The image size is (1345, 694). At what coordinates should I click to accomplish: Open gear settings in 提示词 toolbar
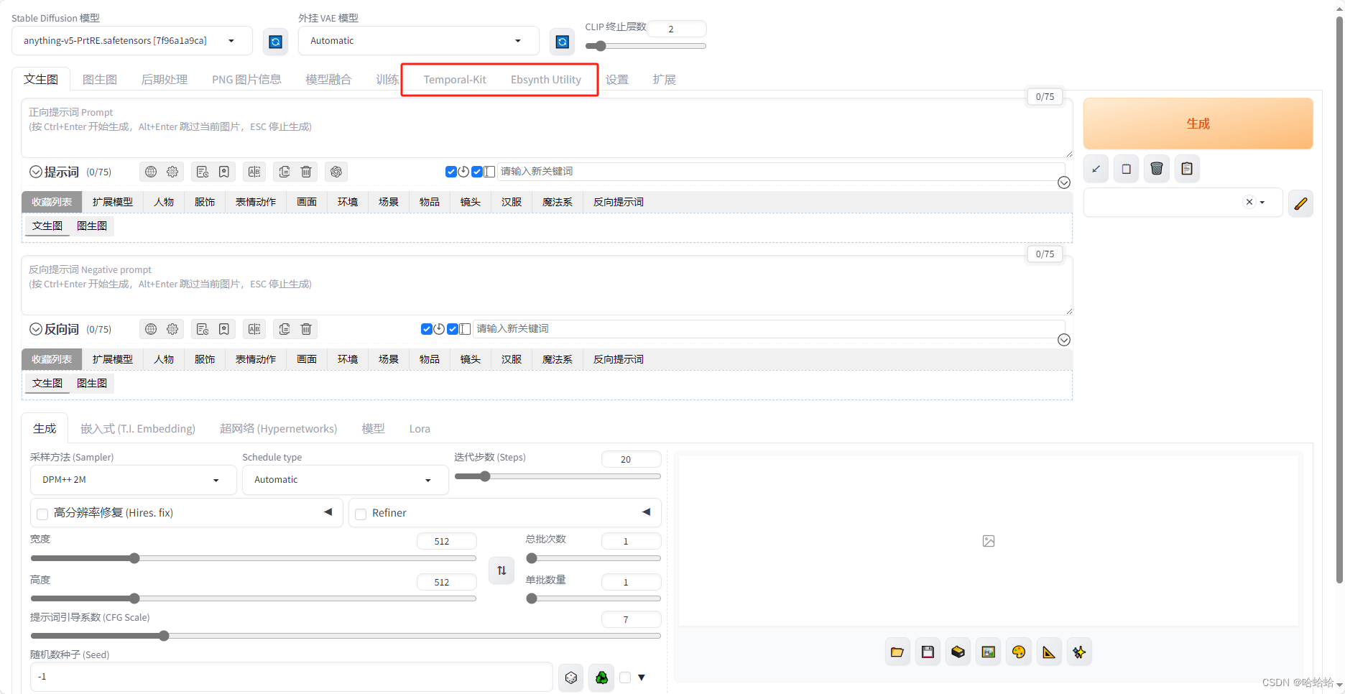click(x=172, y=172)
